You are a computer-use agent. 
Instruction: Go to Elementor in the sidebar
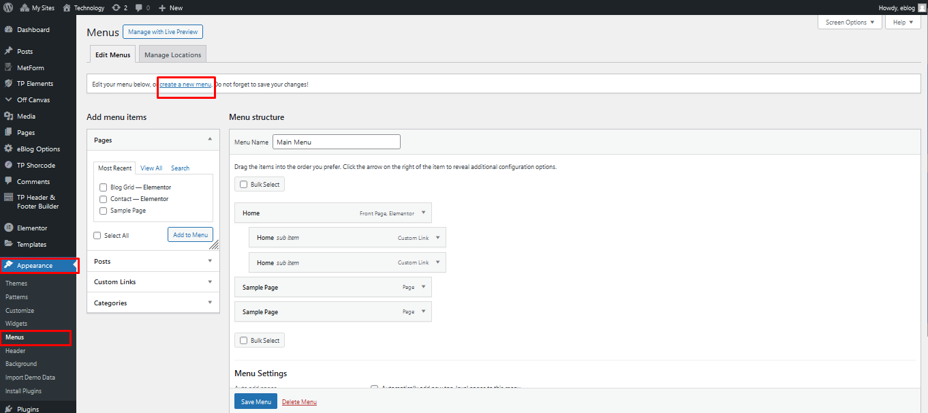[32, 228]
